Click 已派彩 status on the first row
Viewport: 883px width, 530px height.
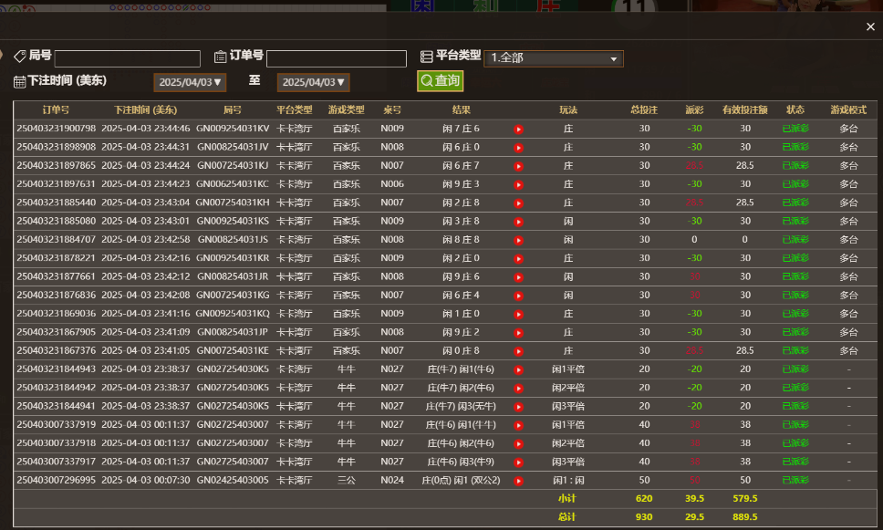[x=795, y=129]
